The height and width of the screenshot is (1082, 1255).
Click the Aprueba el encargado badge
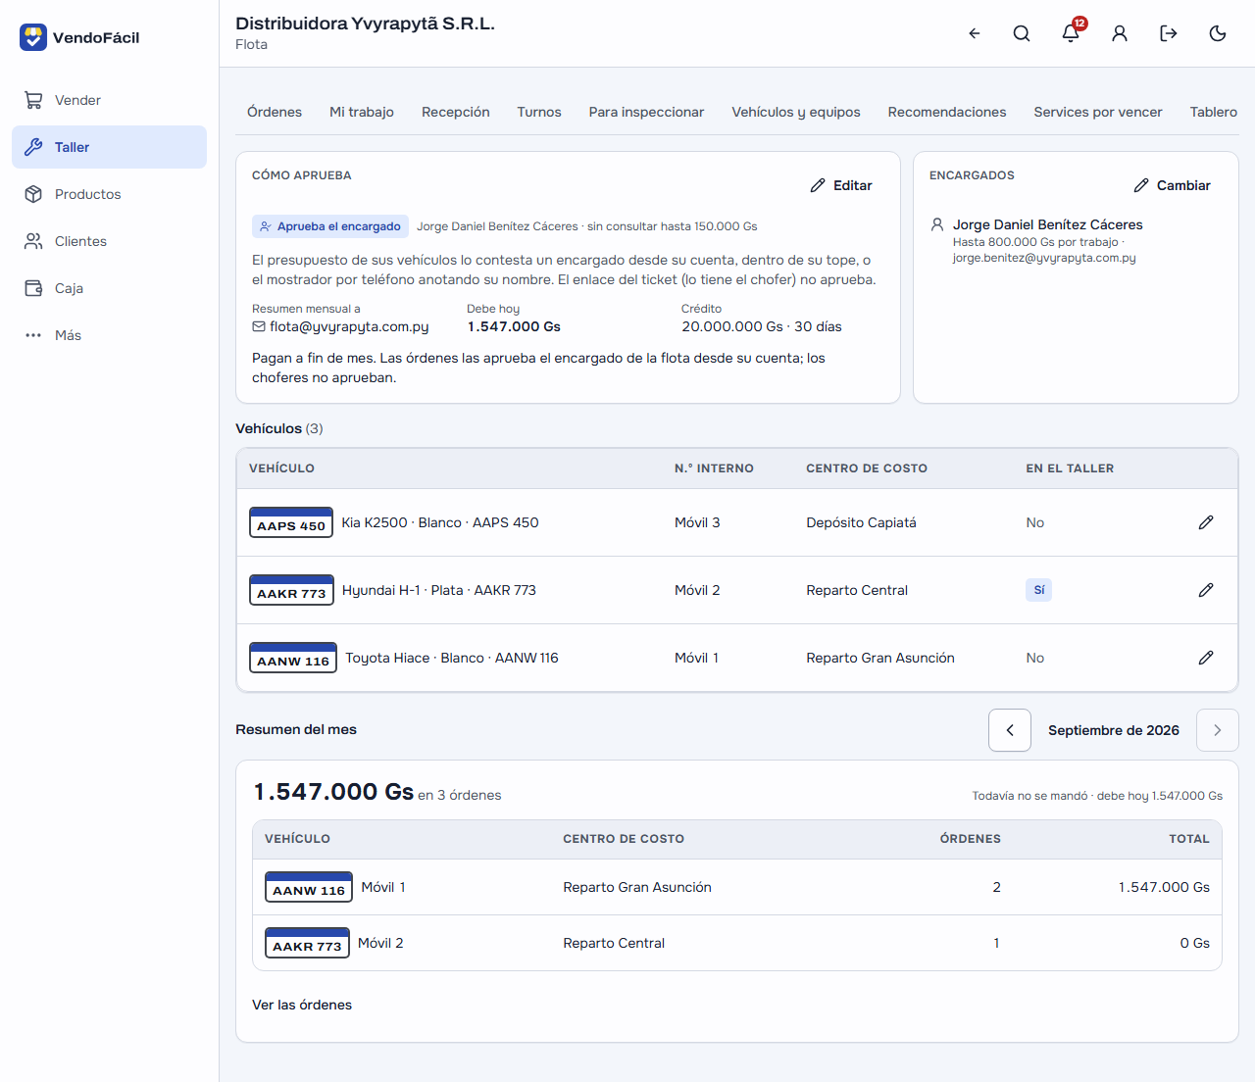329,226
